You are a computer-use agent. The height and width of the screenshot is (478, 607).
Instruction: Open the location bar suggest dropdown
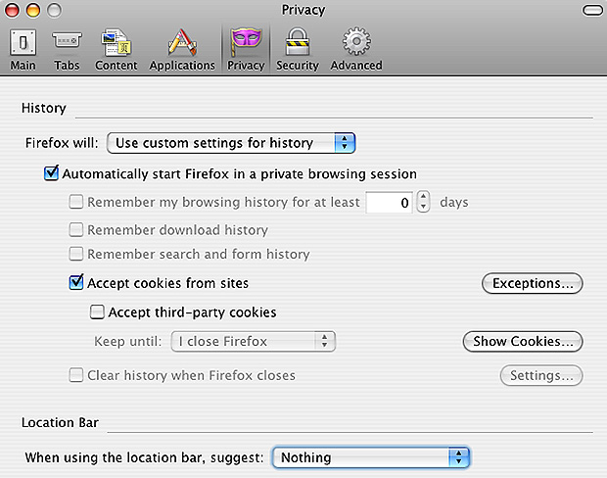tap(371, 457)
